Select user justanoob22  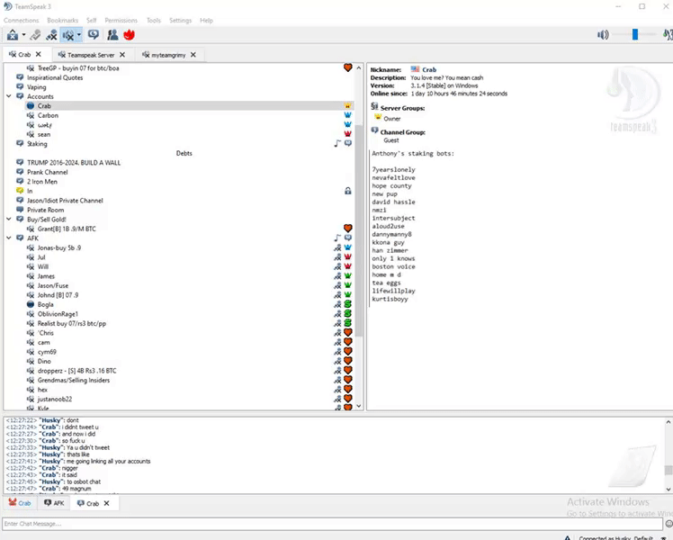click(55, 399)
